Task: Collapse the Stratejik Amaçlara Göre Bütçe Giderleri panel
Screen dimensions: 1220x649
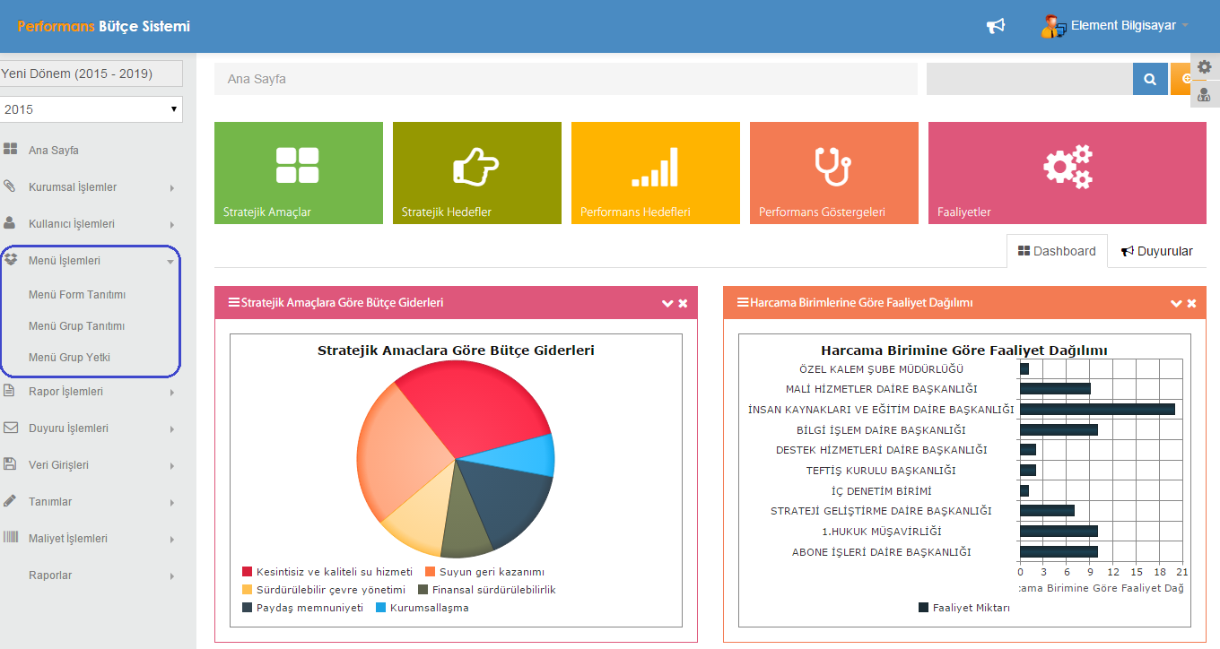Action: [x=667, y=304]
